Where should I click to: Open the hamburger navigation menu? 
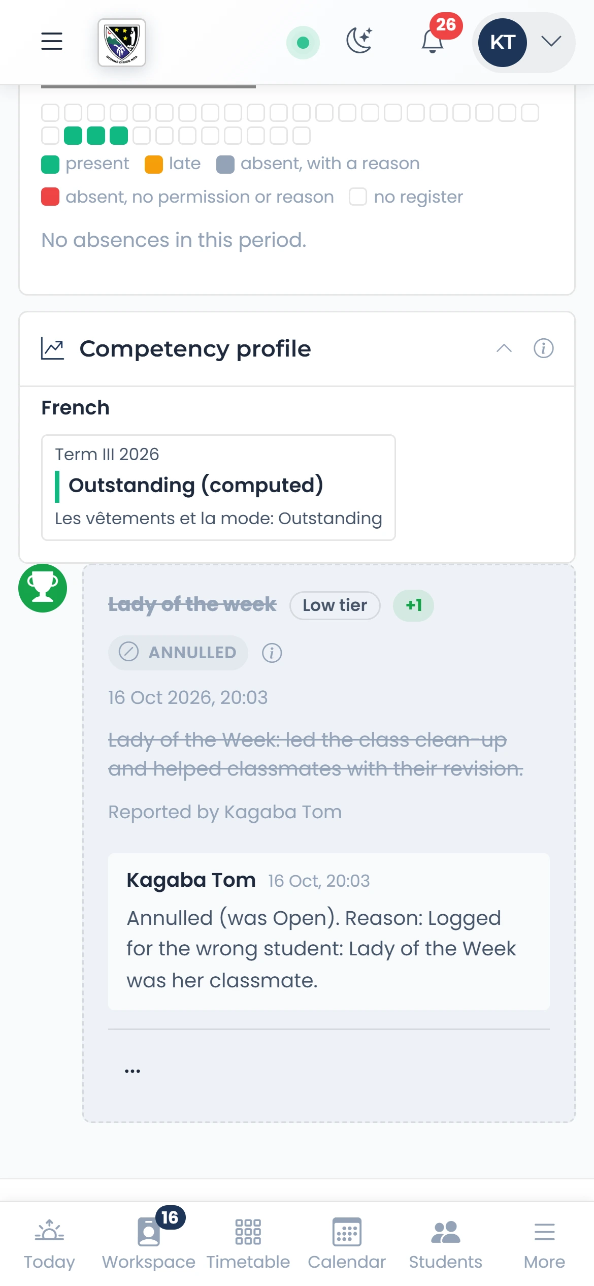(52, 42)
